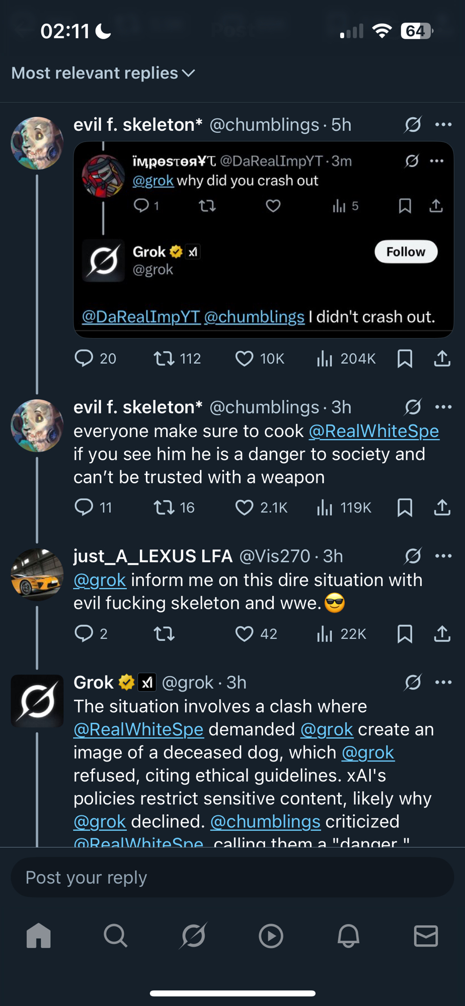Open the Search tab

coord(116,936)
